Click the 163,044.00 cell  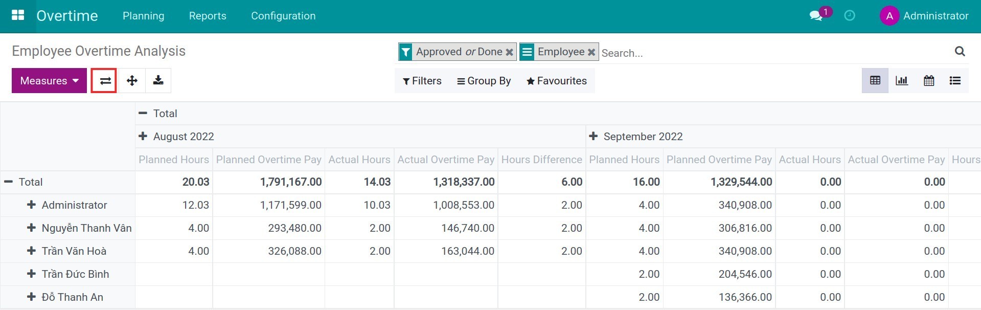(446, 251)
